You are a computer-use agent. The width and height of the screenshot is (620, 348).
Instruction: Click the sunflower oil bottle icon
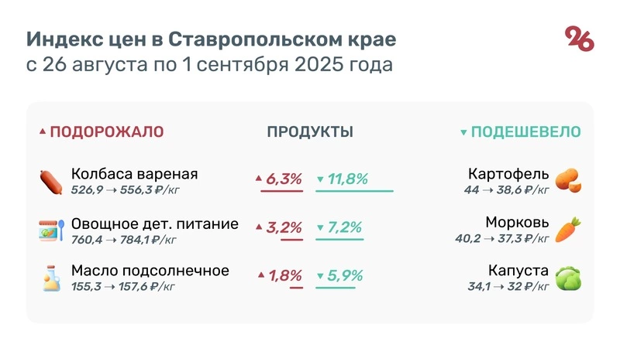[51, 278]
